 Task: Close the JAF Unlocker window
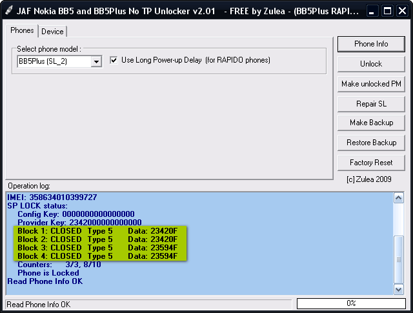[x=403, y=11]
